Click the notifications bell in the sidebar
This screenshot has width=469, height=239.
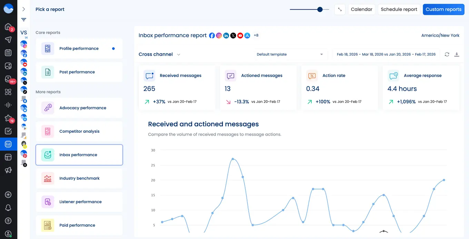[8, 207]
